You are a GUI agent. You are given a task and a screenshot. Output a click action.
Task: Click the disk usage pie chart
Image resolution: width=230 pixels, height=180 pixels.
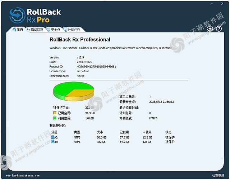tap(74, 91)
